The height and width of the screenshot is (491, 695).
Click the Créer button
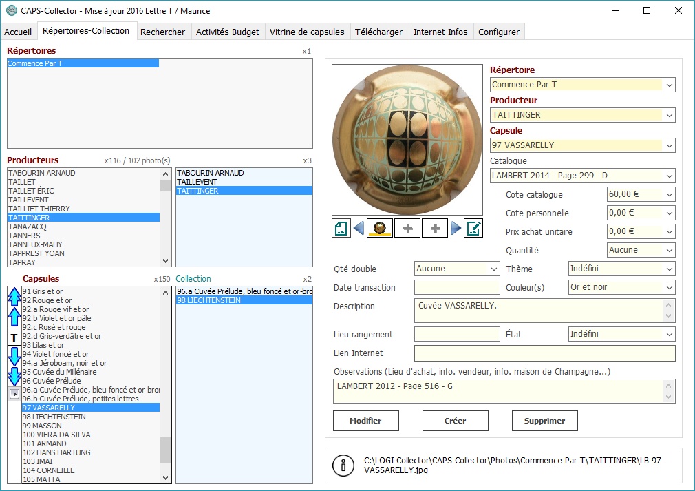coord(456,421)
